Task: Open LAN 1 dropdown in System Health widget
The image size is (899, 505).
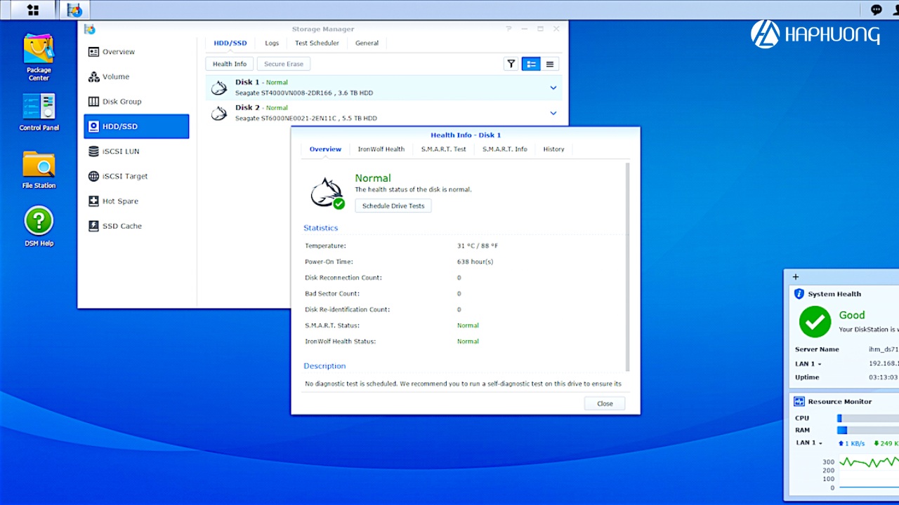Action: pos(808,363)
